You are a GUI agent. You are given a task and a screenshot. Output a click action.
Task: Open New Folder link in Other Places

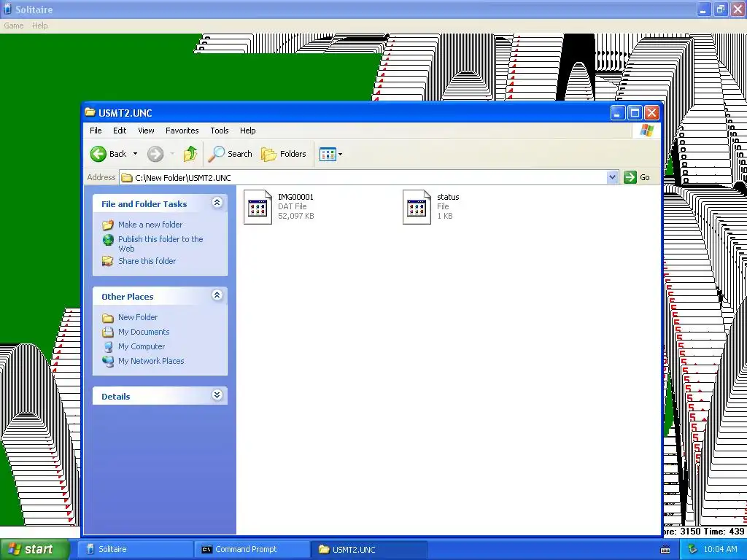(x=138, y=317)
